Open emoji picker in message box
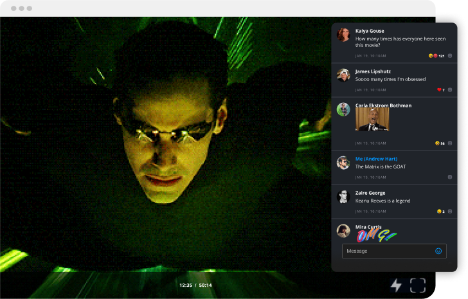The height and width of the screenshot is (299, 468). coord(438,251)
